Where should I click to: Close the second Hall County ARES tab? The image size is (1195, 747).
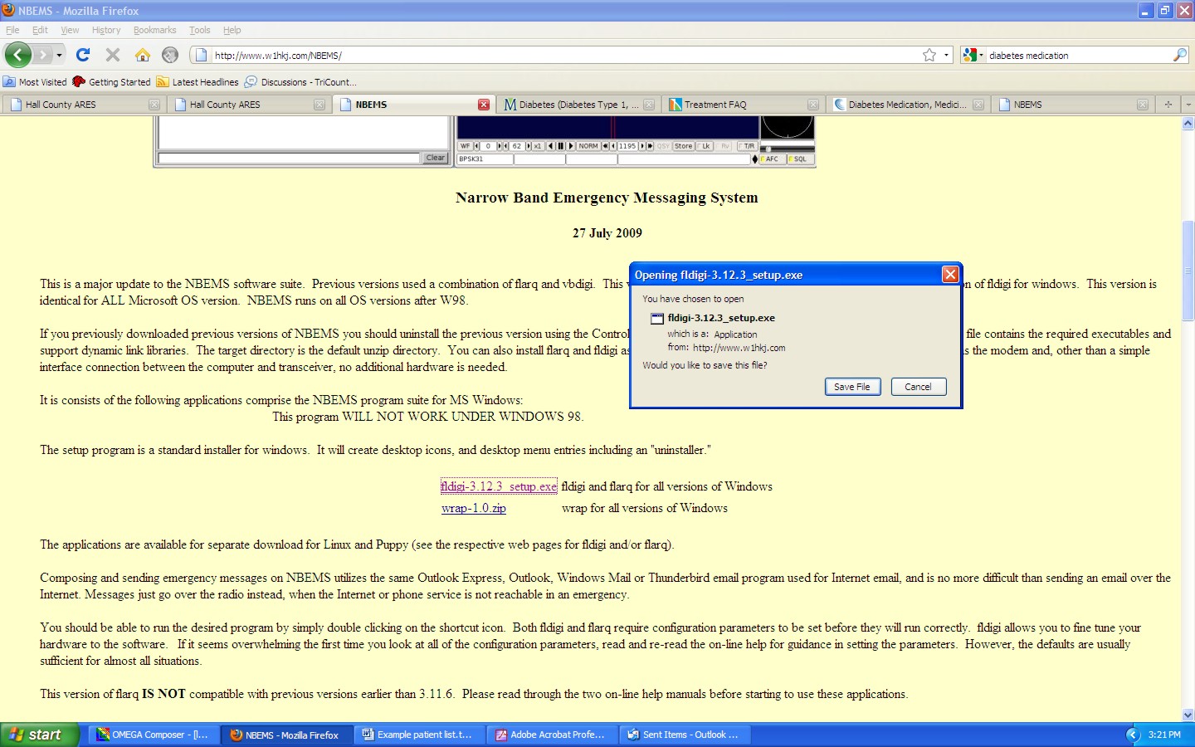click(x=319, y=105)
